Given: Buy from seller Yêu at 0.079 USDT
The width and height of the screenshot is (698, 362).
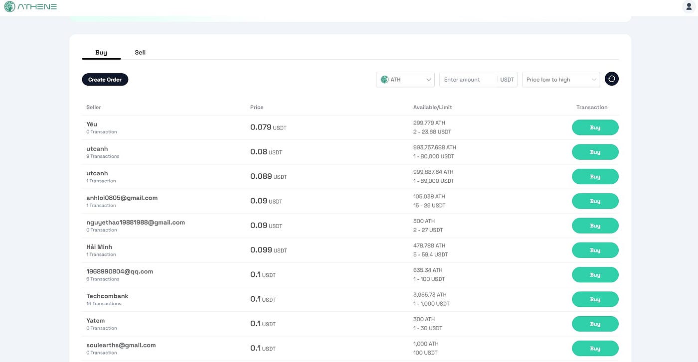Looking at the screenshot, I should tap(595, 127).
